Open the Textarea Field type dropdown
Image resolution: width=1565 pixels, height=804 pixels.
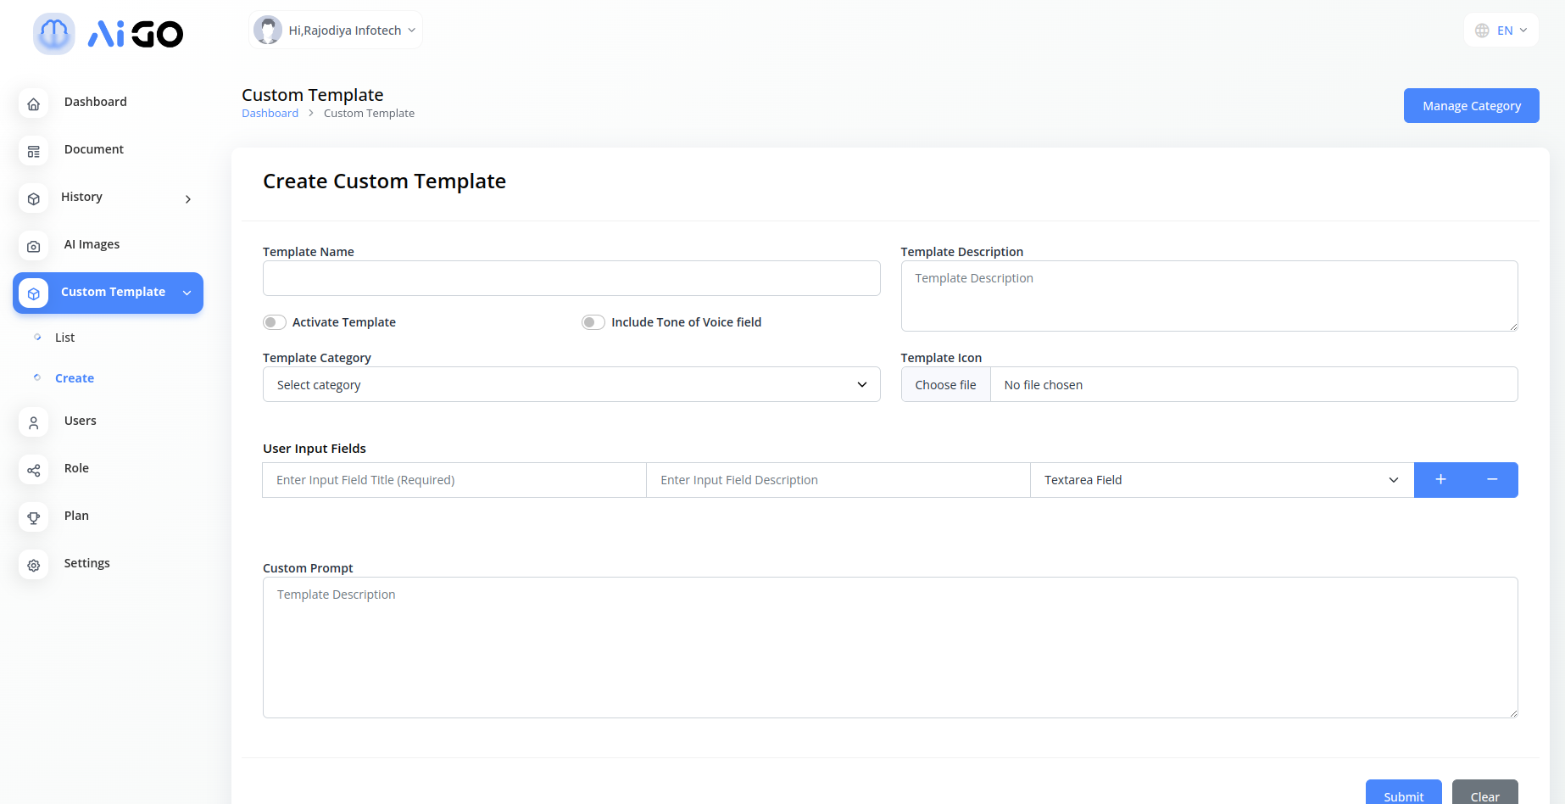click(x=1221, y=480)
